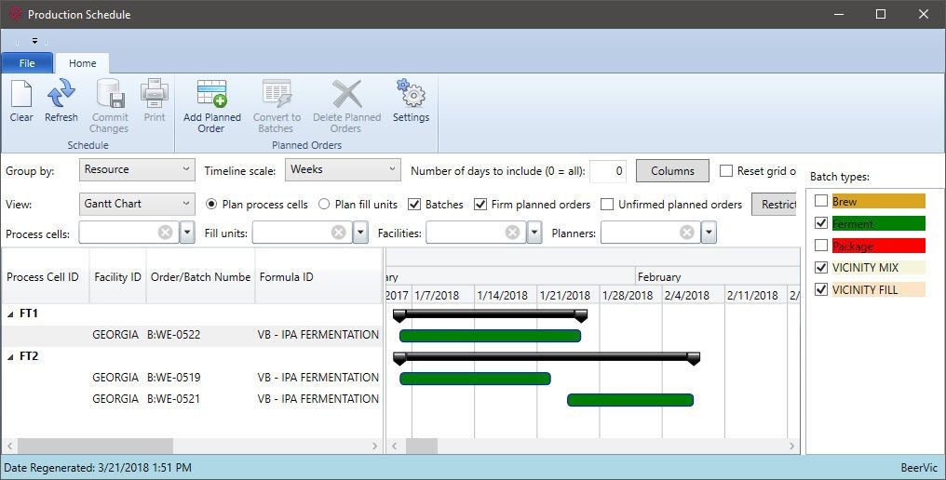The image size is (946, 480).
Task: Clear the Planners filter
Action: tap(686, 233)
